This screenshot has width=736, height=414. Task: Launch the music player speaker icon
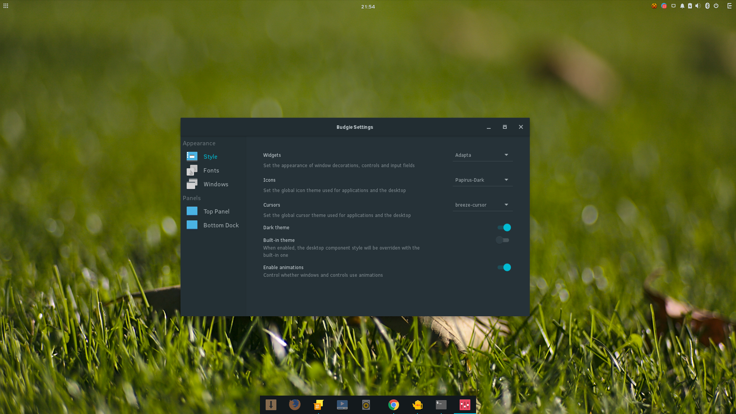click(366, 404)
